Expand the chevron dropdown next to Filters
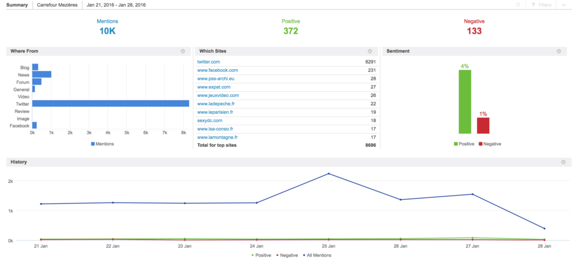Image resolution: width=578 pixels, height=261 pixels. [x=563, y=5]
